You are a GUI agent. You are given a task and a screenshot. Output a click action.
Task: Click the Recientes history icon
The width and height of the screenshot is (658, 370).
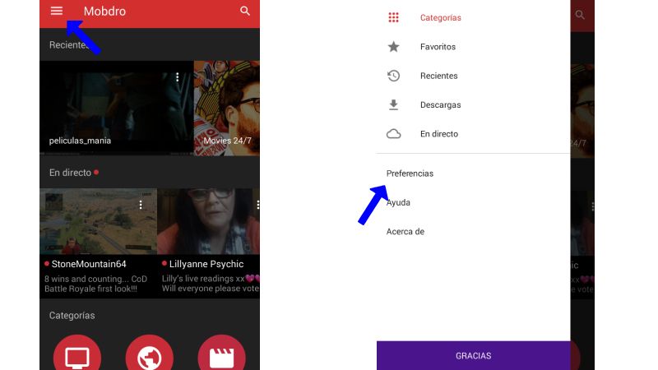coord(394,76)
